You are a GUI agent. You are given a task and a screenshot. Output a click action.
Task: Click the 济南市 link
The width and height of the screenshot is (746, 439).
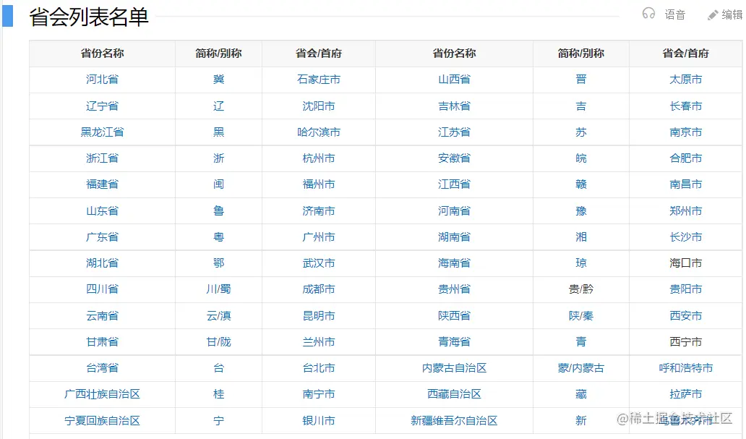(319, 211)
